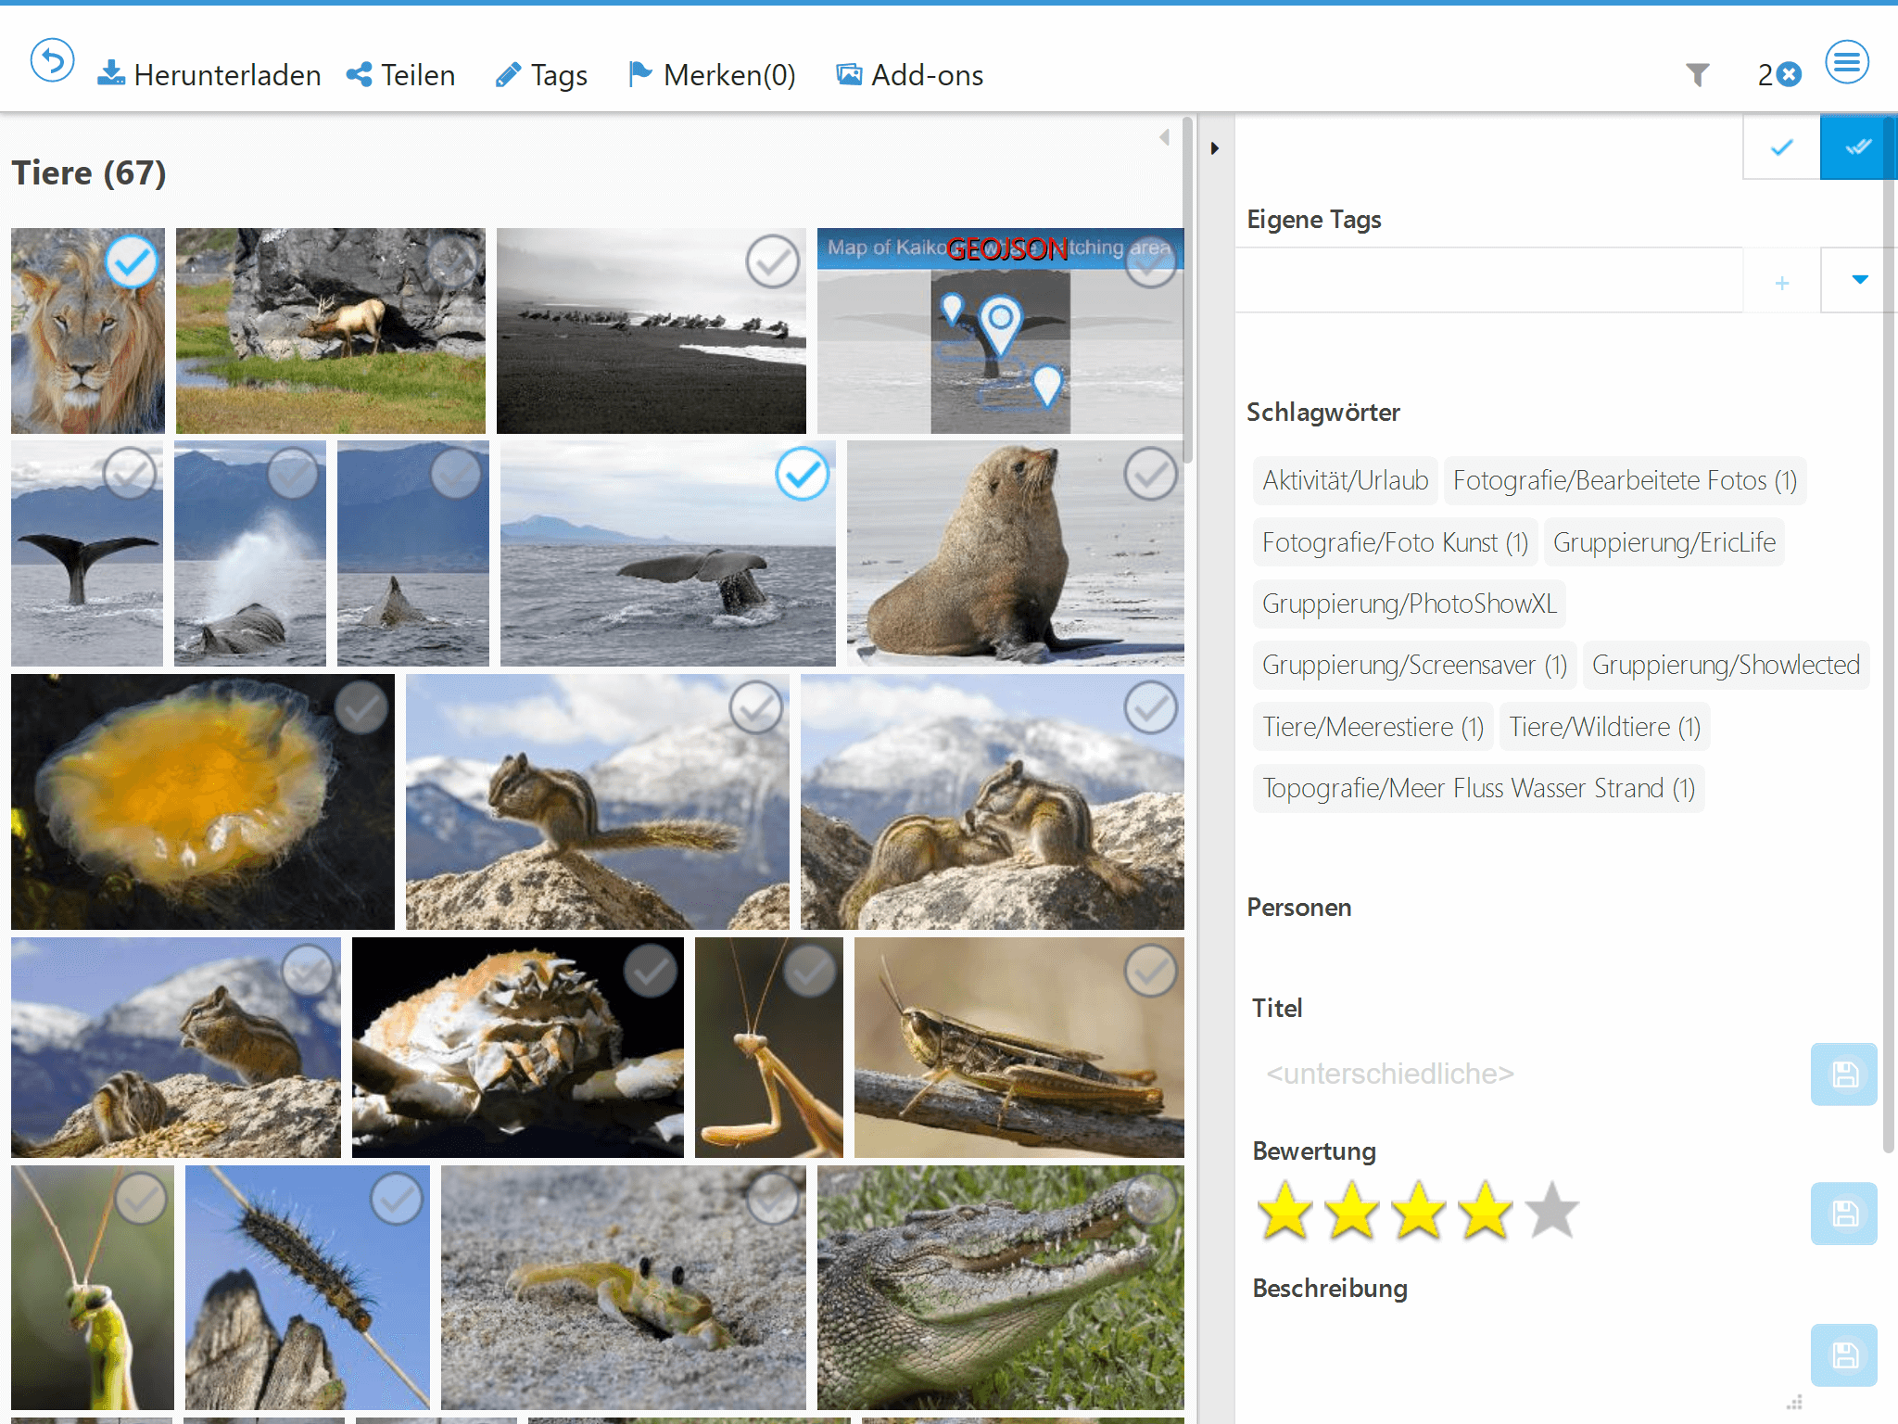Image resolution: width=1898 pixels, height=1424 pixels.
Task: Deselect the lion photo checkmark
Action: pyautogui.click(x=132, y=262)
